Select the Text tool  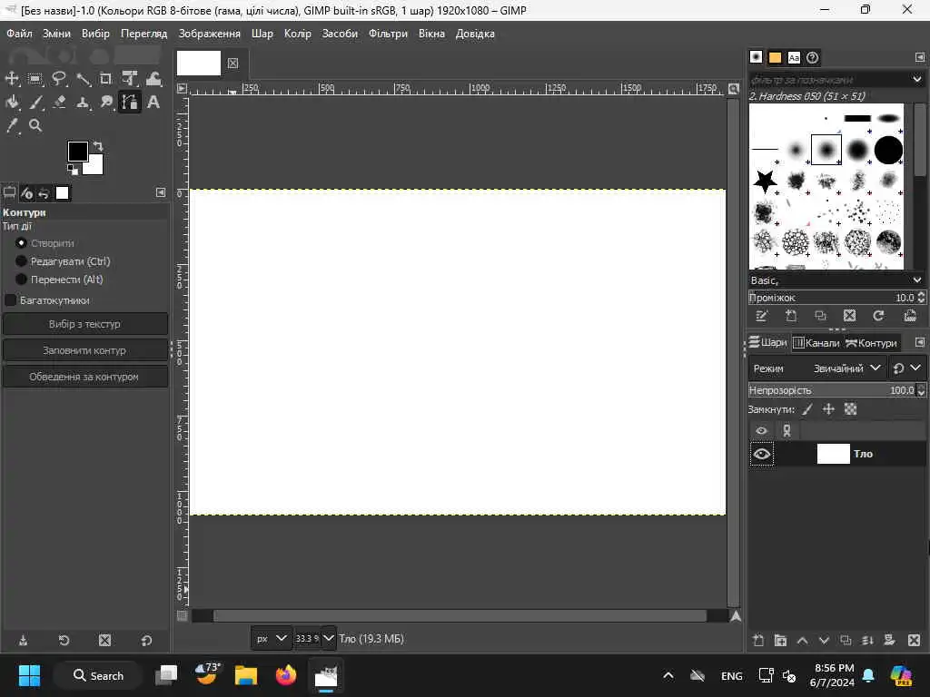[x=153, y=103]
